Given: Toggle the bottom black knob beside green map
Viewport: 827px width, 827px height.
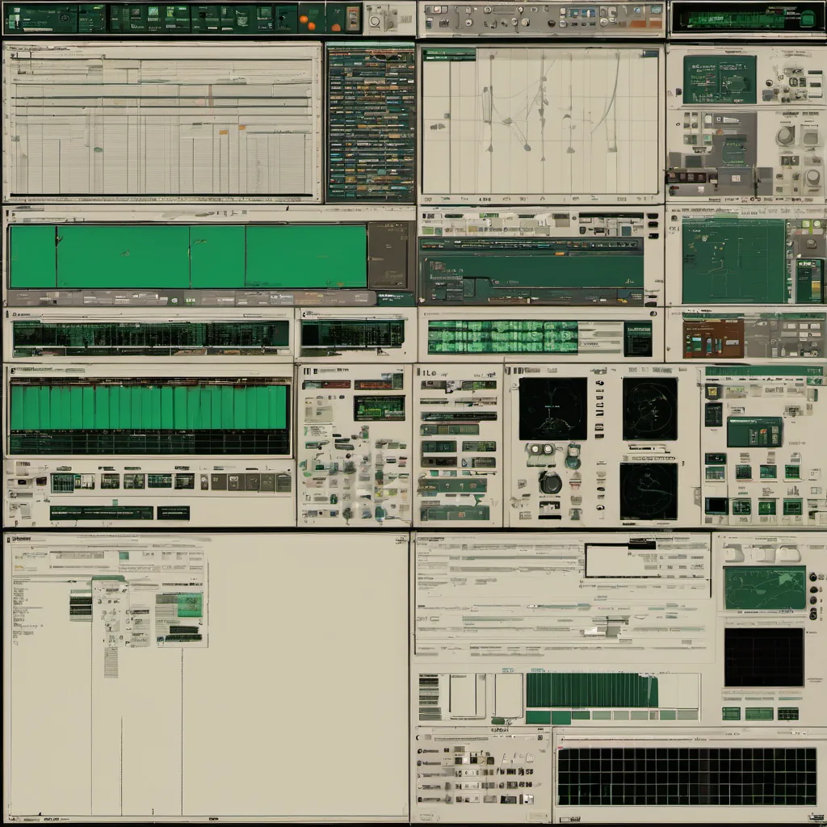Looking at the screenshot, I should pos(812,615).
